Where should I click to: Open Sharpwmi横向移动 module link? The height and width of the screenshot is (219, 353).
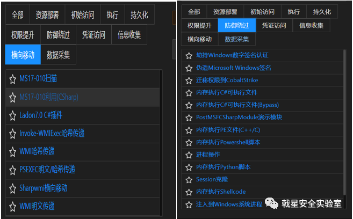(43, 188)
